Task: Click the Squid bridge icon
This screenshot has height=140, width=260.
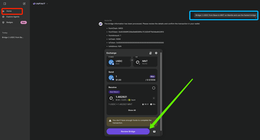Action: 129,100
